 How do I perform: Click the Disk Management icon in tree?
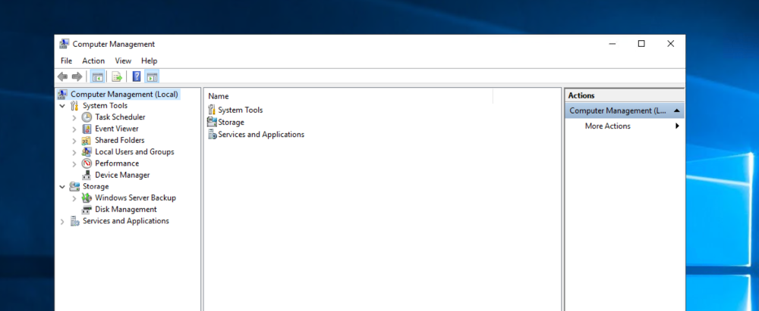click(87, 209)
